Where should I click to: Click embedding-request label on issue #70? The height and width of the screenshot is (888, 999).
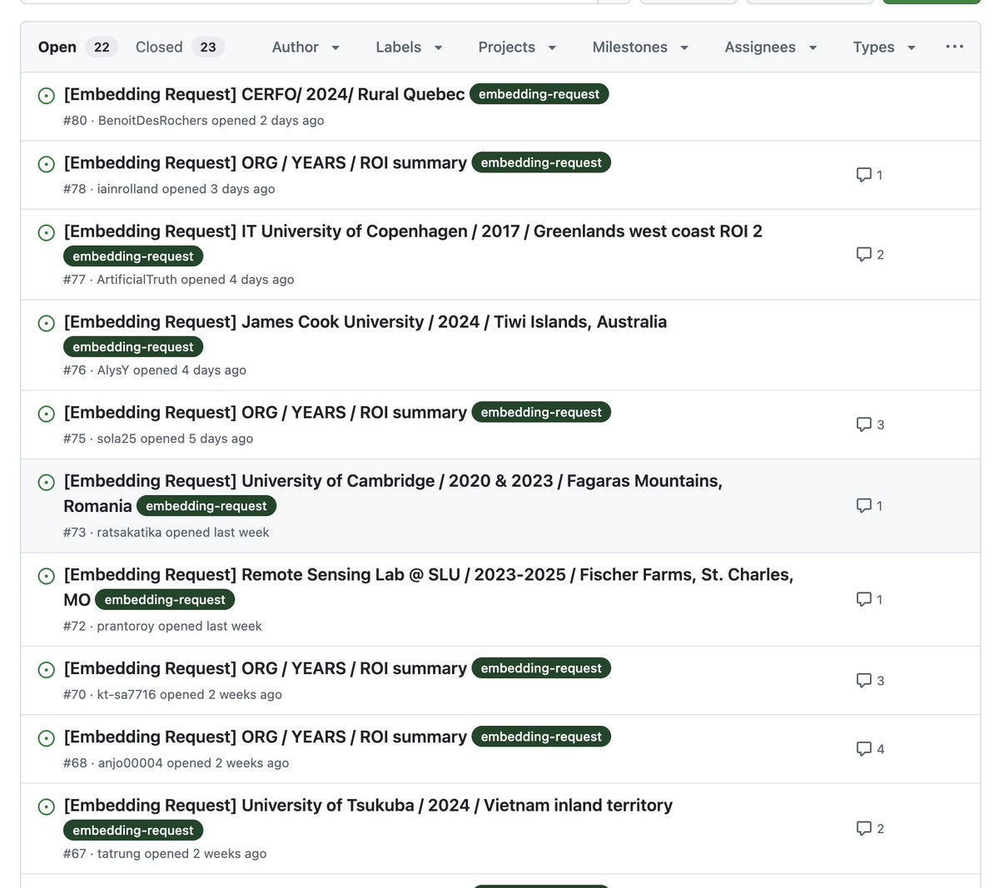coord(541,668)
